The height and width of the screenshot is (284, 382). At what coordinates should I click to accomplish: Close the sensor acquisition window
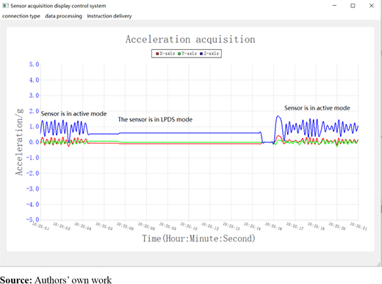pos(371,5)
